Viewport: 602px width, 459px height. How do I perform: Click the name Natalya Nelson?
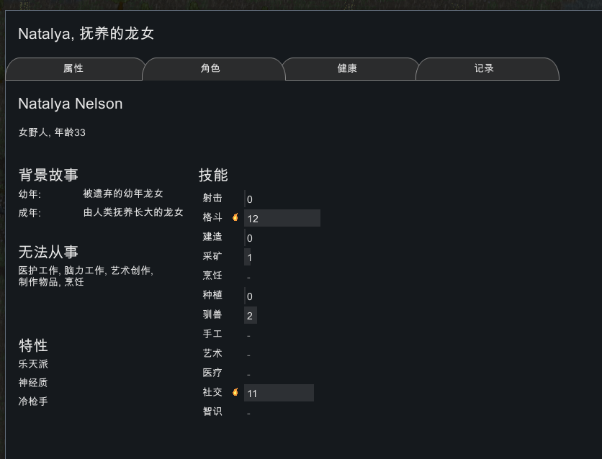coord(70,104)
